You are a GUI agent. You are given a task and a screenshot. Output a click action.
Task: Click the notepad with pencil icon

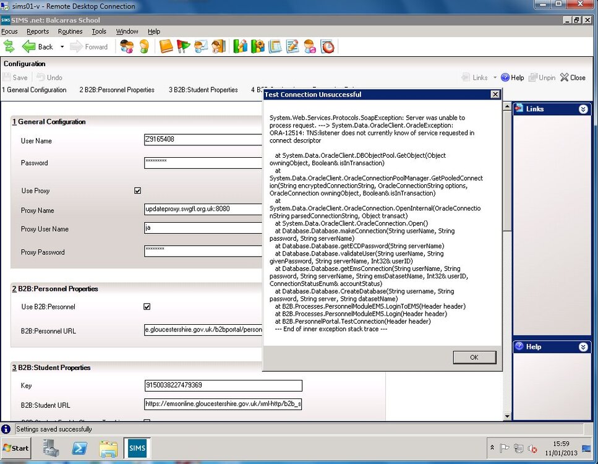tap(293, 46)
